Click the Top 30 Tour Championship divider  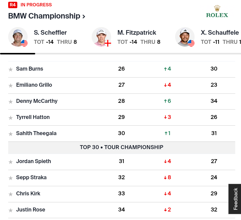(121, 147)
